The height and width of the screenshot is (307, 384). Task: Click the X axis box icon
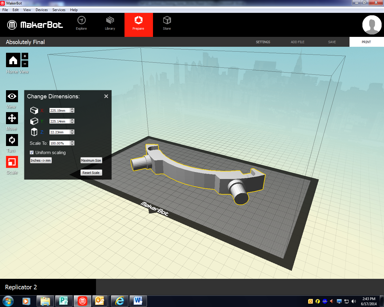pos(34,110)
